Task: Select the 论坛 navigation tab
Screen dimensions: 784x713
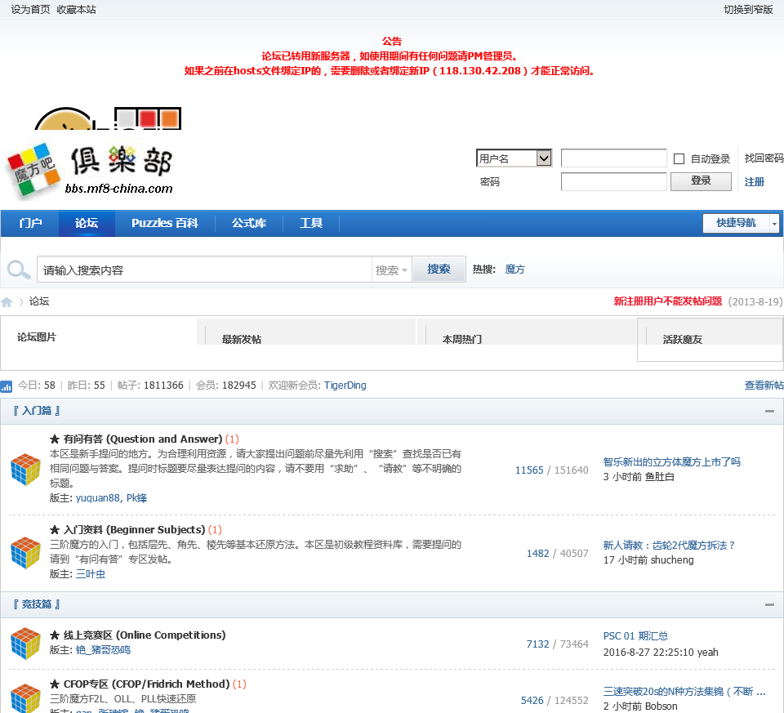Action: point(87,223)
